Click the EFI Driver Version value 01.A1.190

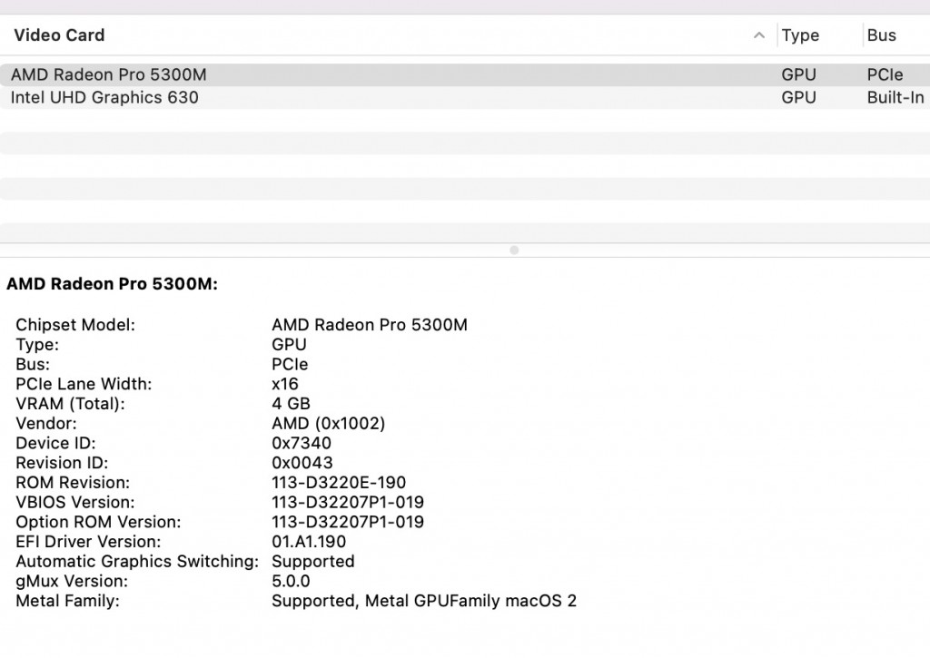309,542
